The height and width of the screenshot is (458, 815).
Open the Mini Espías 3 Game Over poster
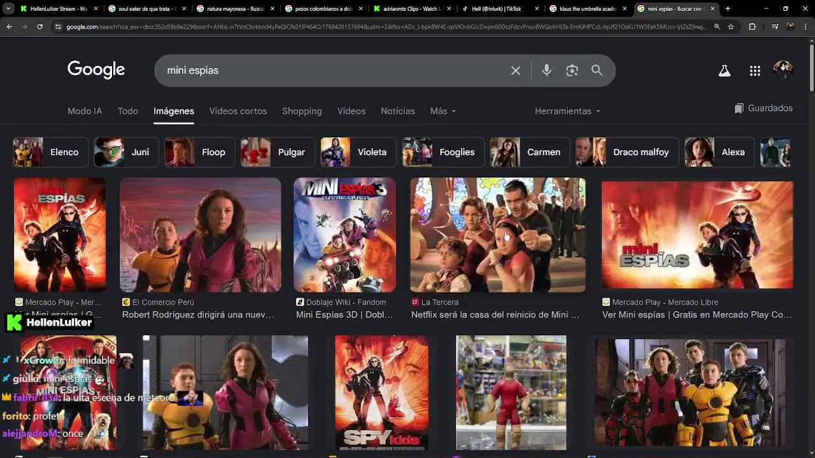pos(344,235)
